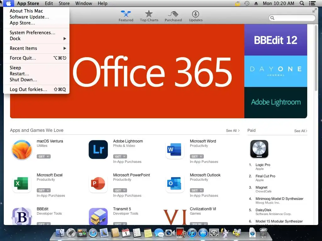322x241 pixels.
Task: Open the Microsoft Excel app icon
Action: (x=22, y=183)
